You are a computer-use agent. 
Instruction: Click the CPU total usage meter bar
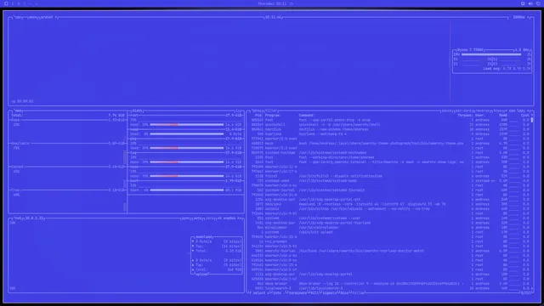click(491, 54)
